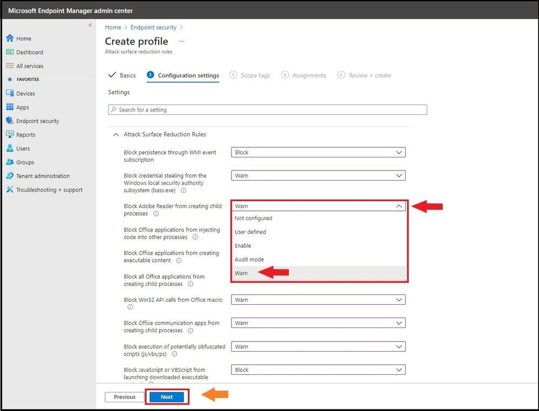Click info icon beside Adobe Reader child processes
Image resolution: width=539 pixels, height=411 pixels.
pos(156,214)
